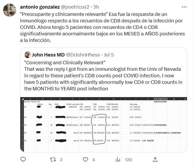
Task: Click John Hess MD's small avatar
Action: tap(28, 55)
